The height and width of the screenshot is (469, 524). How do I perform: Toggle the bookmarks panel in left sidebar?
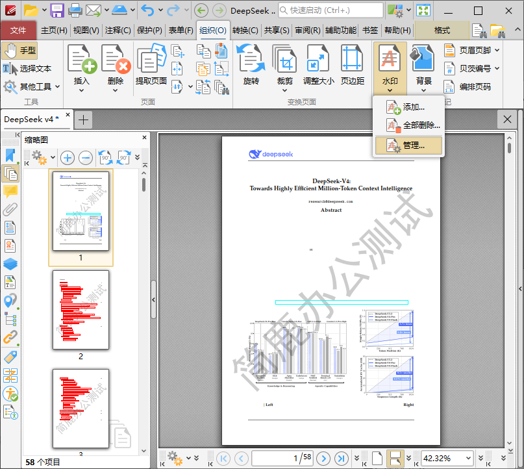10,155
